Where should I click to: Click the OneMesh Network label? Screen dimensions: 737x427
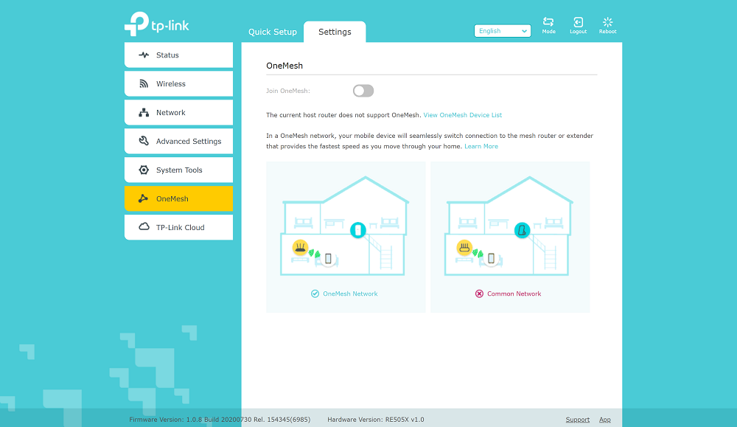coord(350,294)
